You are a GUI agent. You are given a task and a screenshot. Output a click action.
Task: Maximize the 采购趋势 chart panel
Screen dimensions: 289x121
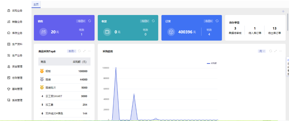[x=275, y=51]
